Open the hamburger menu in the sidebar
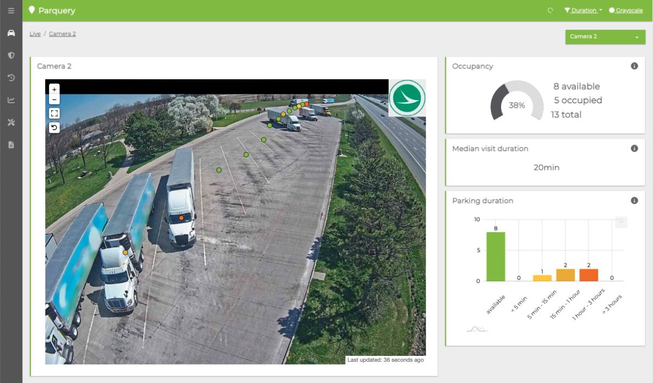Screen dimensions: 653x383 pos(11,11)
